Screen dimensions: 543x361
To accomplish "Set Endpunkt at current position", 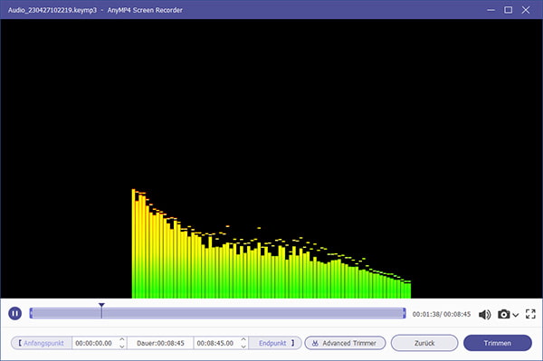I will pyautogui.click(x=276, y=343).
